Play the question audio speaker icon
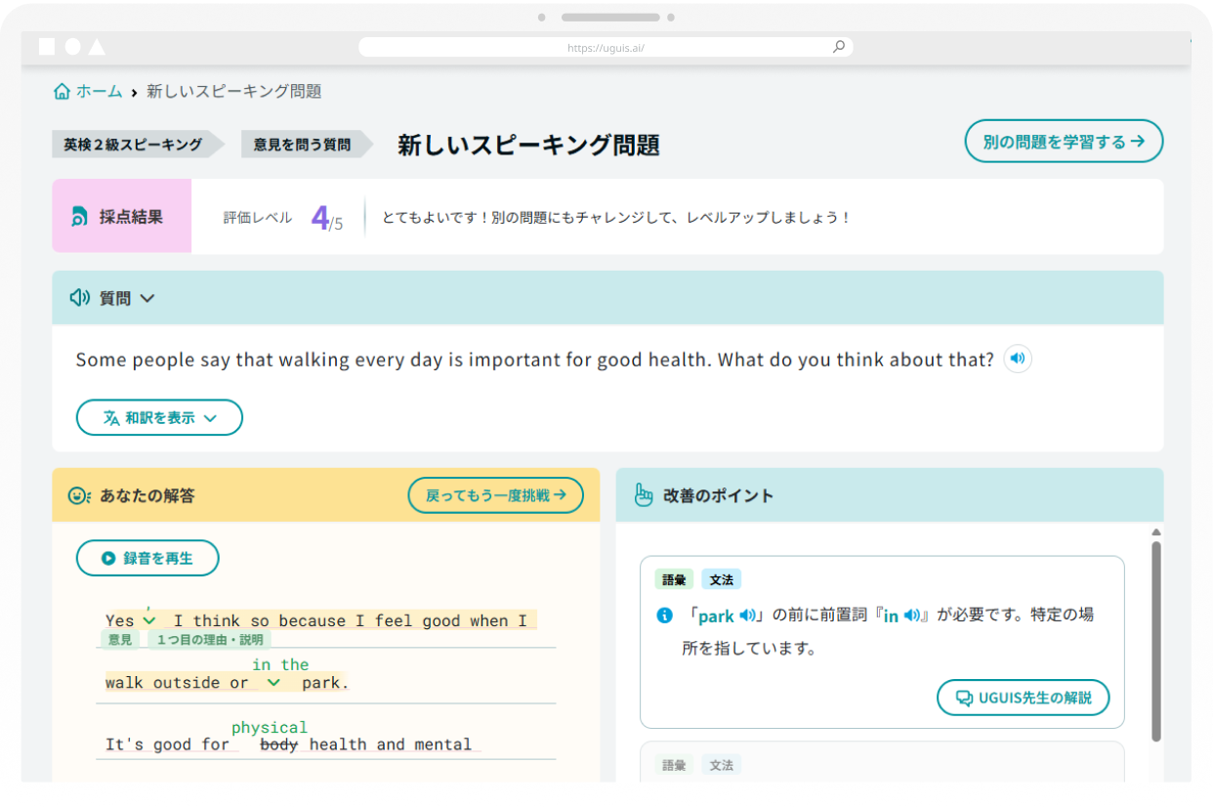Screen dimensions: 1213x807 click(x=1018, y=359)
